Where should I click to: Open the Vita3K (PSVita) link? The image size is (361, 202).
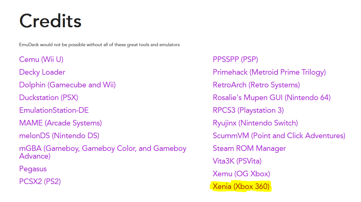click(237, 161)
